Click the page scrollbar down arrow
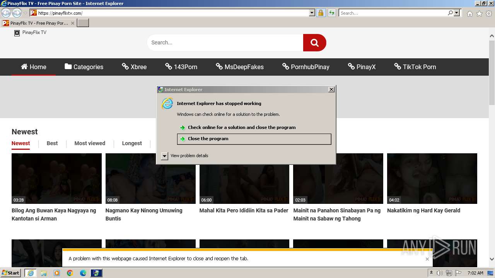 pos(492,259)
